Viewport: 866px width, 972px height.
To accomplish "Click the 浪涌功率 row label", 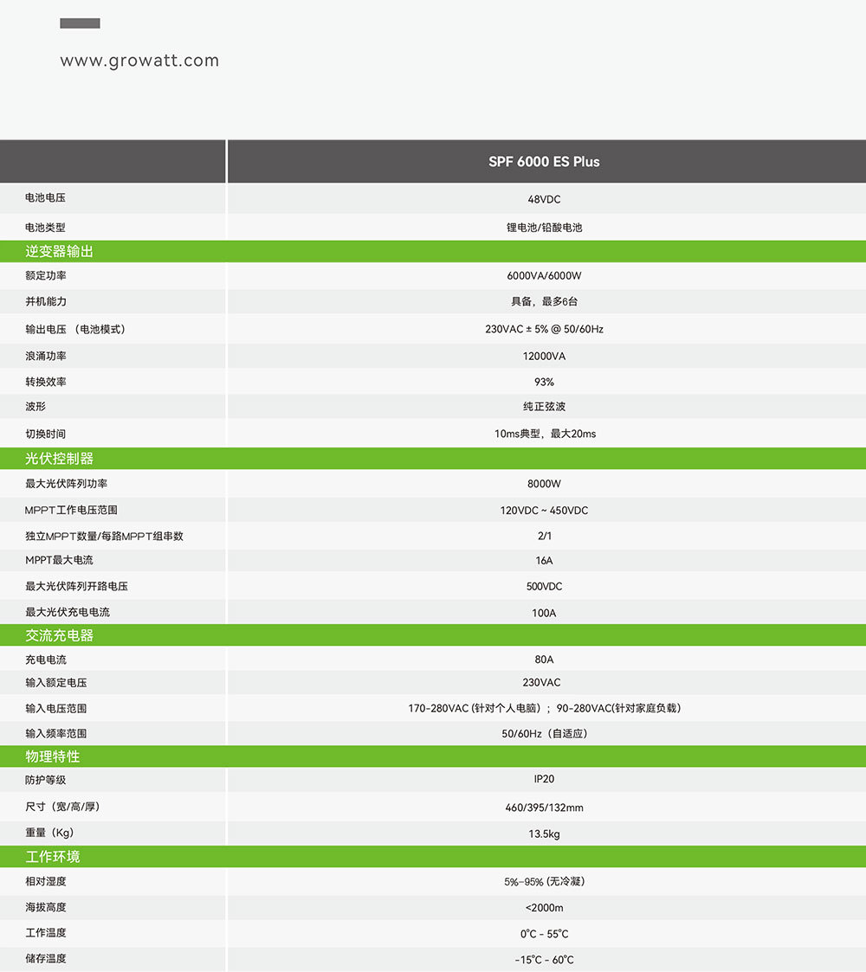I will (x=45, y=356).
